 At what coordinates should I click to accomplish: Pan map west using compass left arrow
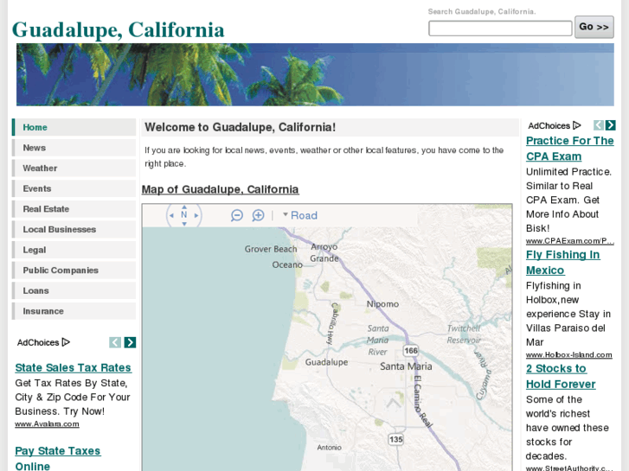tap(171, 215)
